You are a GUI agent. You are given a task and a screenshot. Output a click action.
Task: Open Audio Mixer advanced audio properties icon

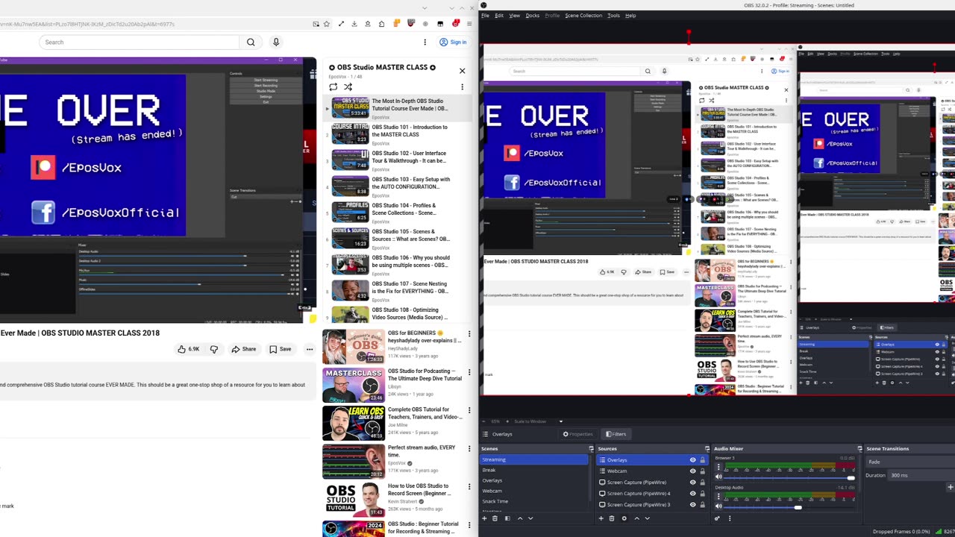coord(717,518)
